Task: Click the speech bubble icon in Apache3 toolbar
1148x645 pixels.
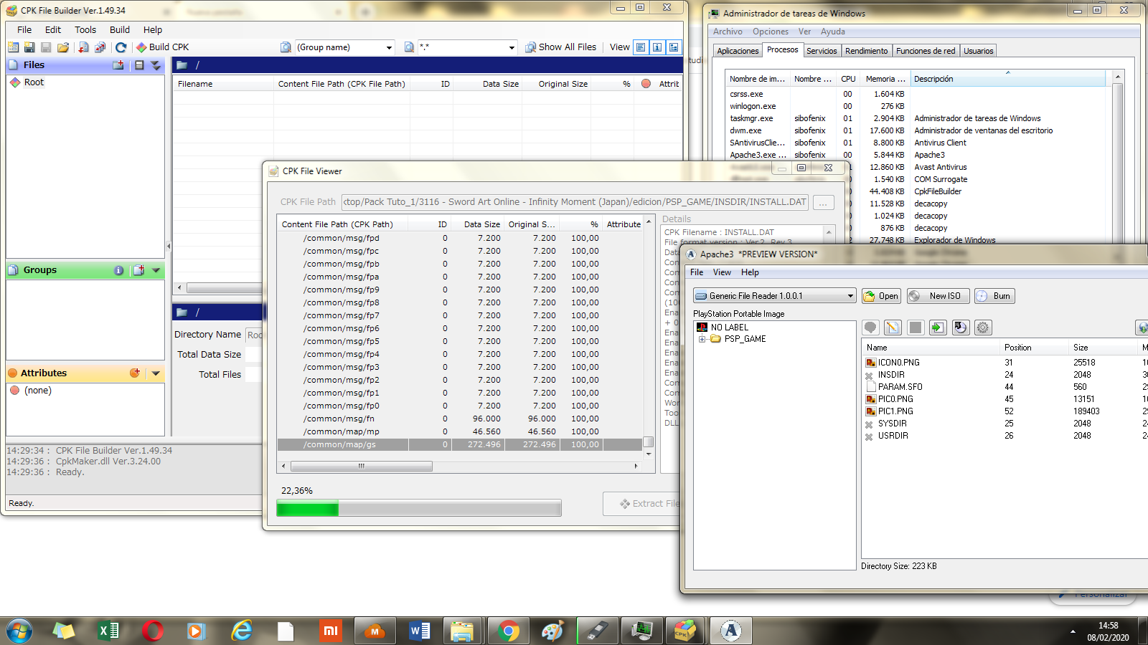Action: pos(870,328)
